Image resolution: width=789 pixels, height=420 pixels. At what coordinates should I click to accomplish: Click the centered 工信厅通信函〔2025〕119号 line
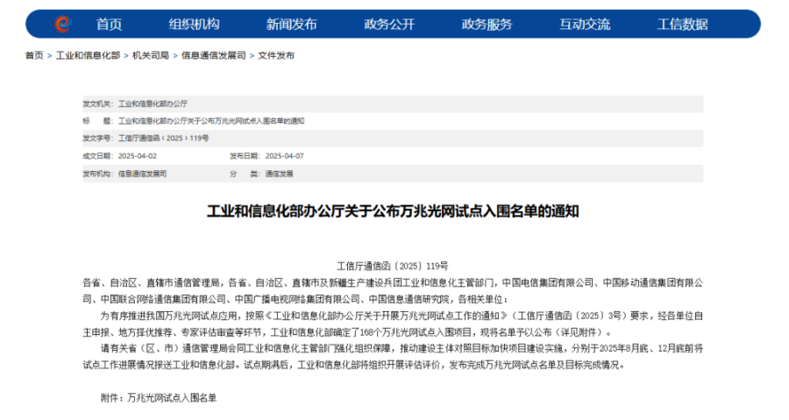click(x=393, y=266)
